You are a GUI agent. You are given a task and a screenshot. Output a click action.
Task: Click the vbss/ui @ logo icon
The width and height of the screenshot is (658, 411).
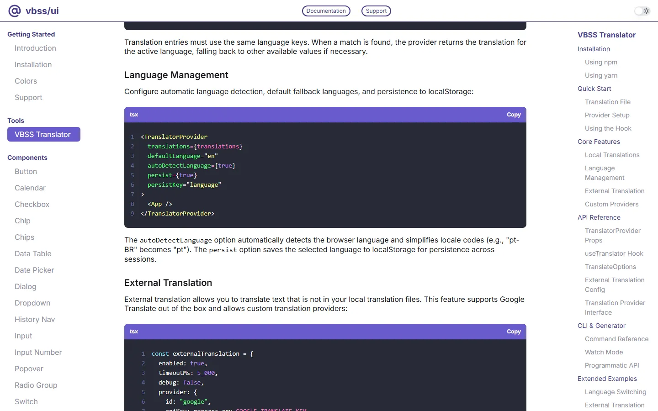point(15,11)
